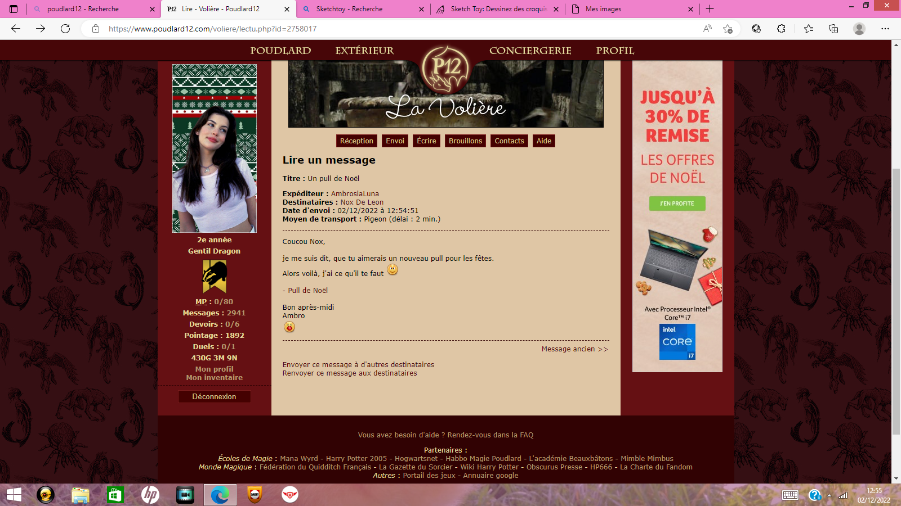Open a new browser tab

pyautogui.click(x=710, y=9)
